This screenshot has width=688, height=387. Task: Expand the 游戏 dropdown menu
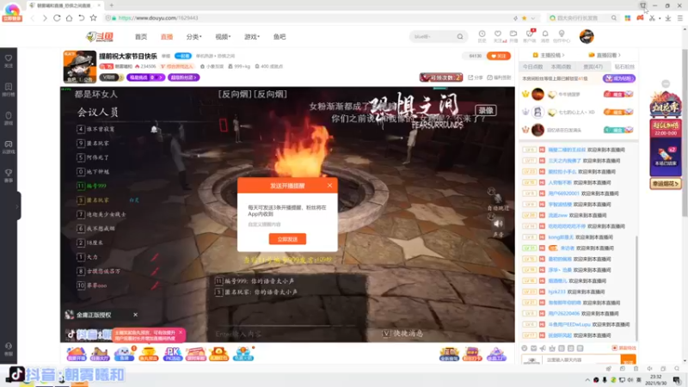pos(252,37)
